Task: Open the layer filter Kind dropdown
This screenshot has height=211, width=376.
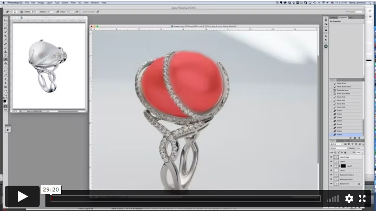Action: [336, 144]
